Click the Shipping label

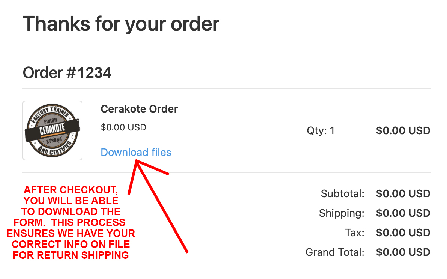342,213
